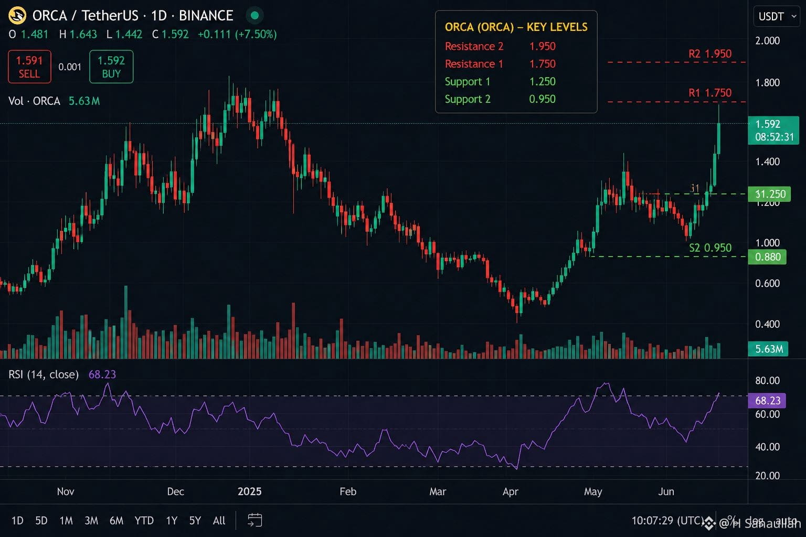Click the high value H 1.643
This screenshot has height=537, width=806.
pos(78,34)
